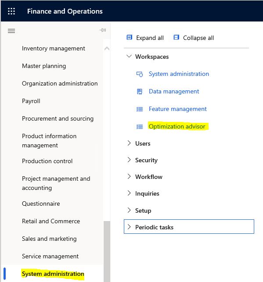
Task: Toggle the hamburger navigation menu icon
Action: [11, 31]
